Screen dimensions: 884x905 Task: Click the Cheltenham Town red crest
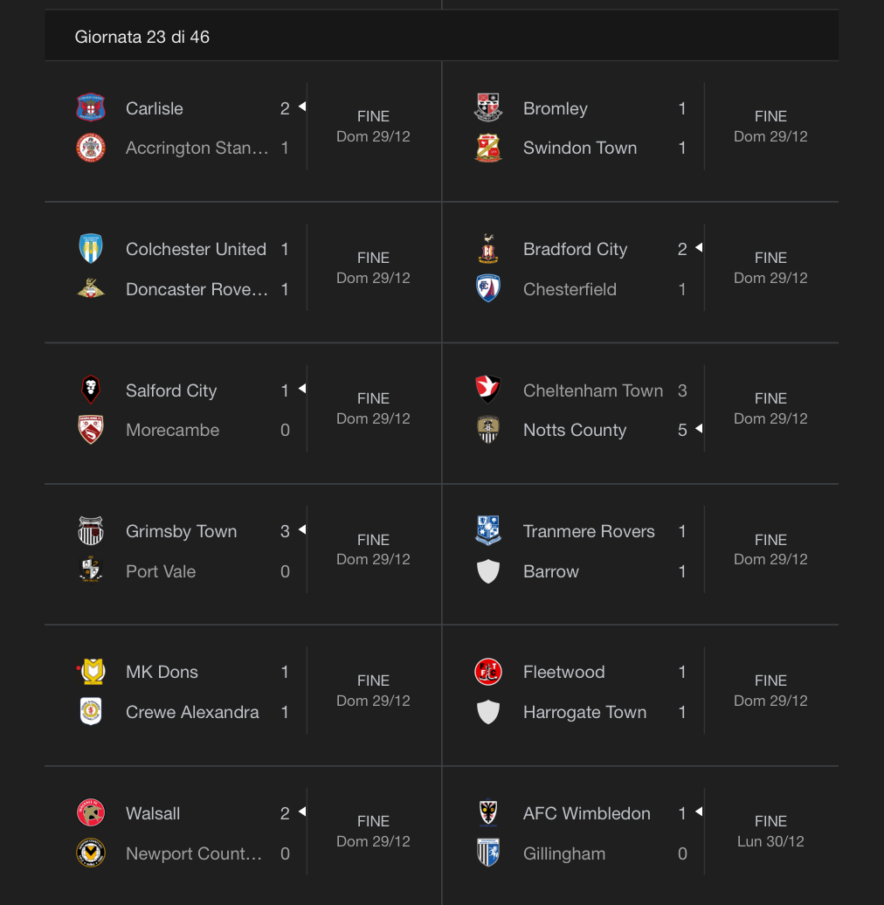click(488, 390)
